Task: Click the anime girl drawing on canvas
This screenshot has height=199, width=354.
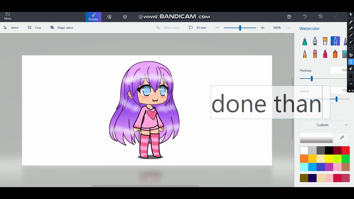Action: pyautogui.click(x=145, y=110)
